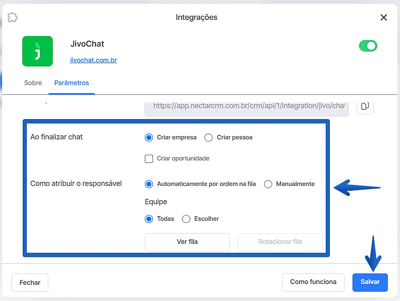Copy the webhook URL with copy icon
Screen dimensions: 400x301
coord(365,106)
